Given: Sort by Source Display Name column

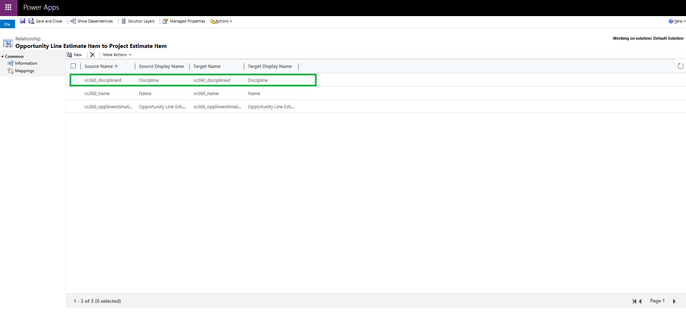Looking at the screenshot, I should click(x=161, y=66).
